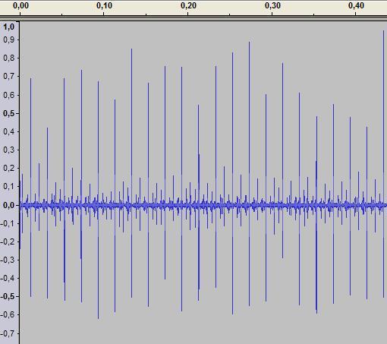
Task: Click the 0,00 mark on the timeline ruler
Action: [20, 6]
